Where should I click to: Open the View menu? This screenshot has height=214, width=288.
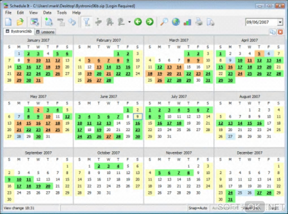[x=33, y=13]
